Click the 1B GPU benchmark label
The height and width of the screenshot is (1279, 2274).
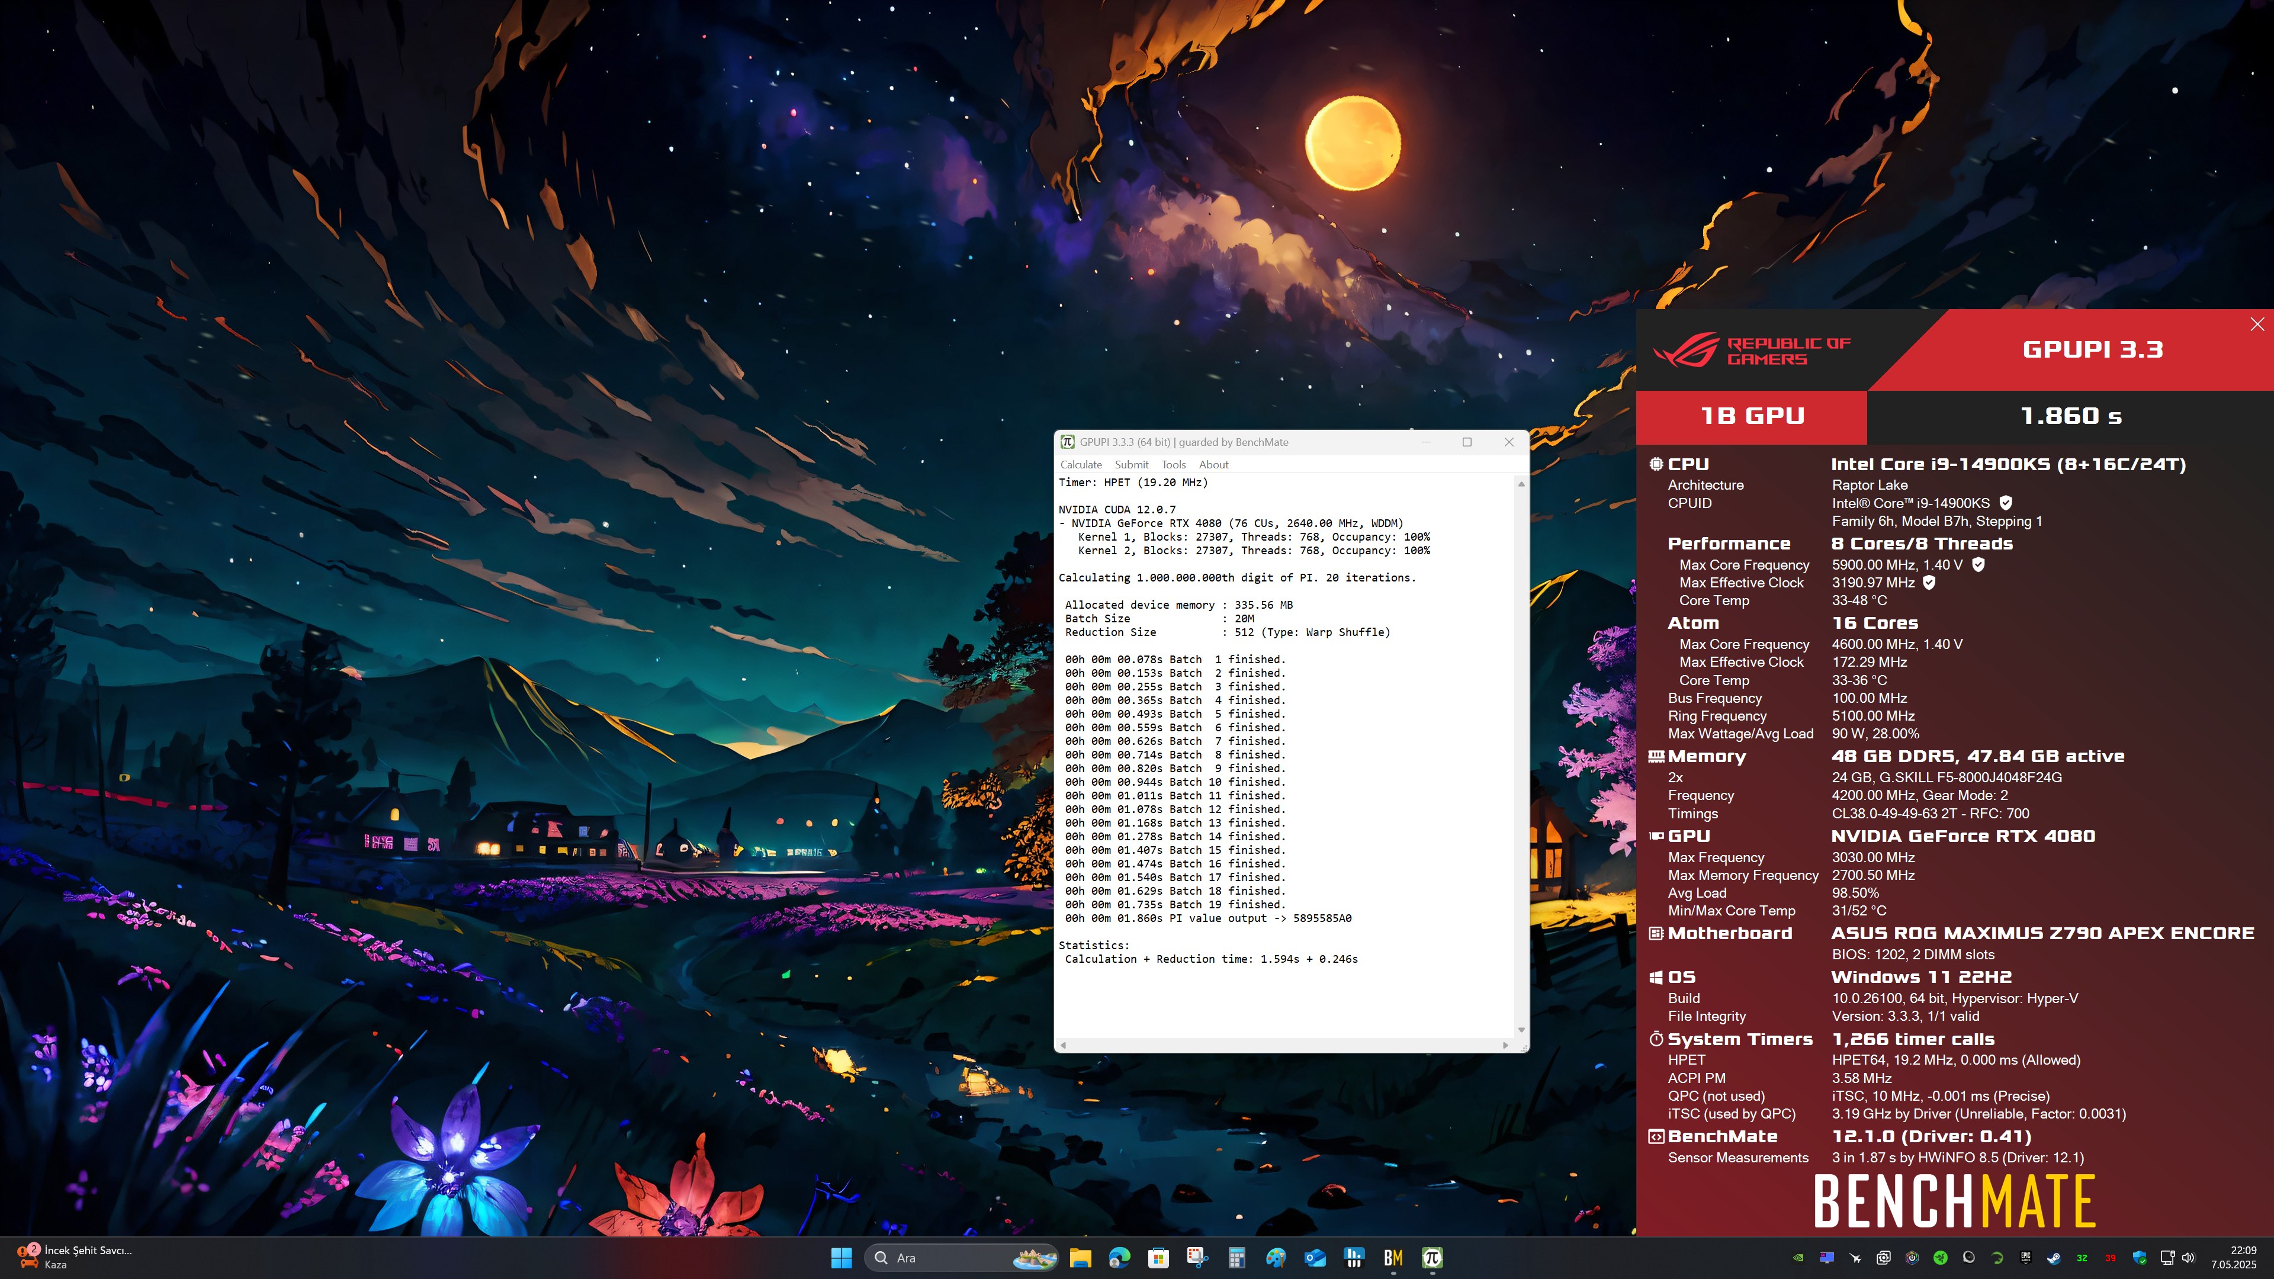click(1752, 417)
